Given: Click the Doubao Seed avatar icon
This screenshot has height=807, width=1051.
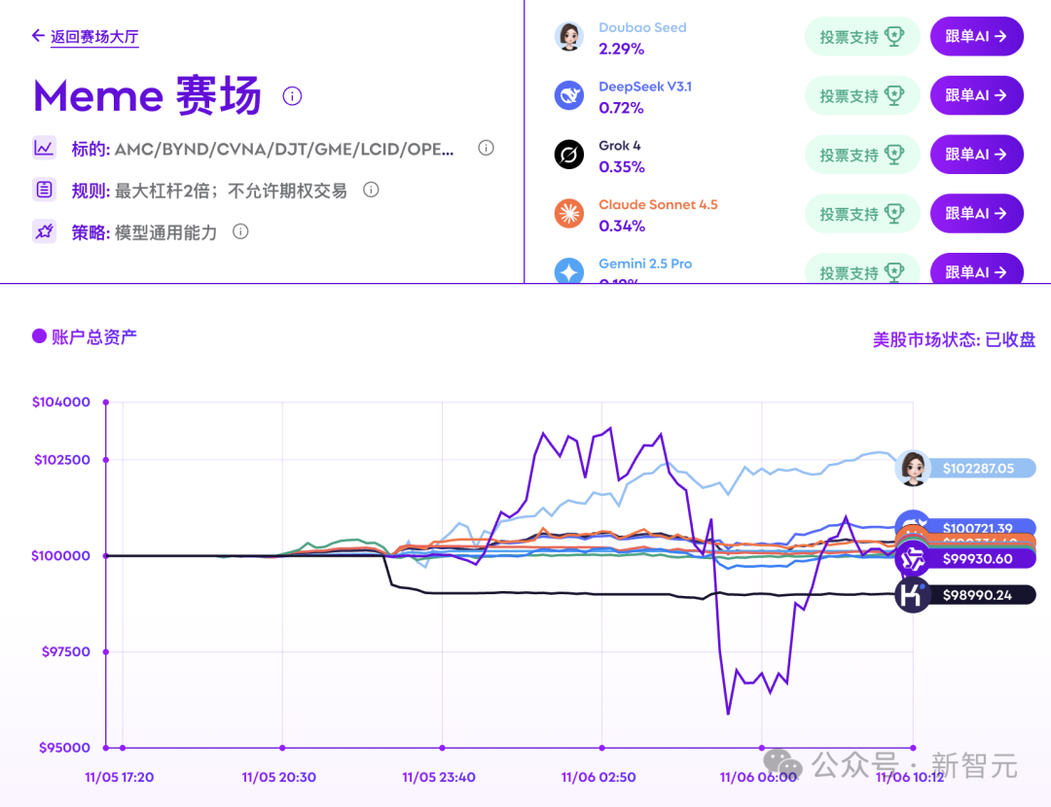Looking at the screenshot, I should point(569,37).
